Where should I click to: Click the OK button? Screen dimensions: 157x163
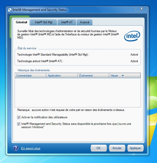[x=99, y=148]
